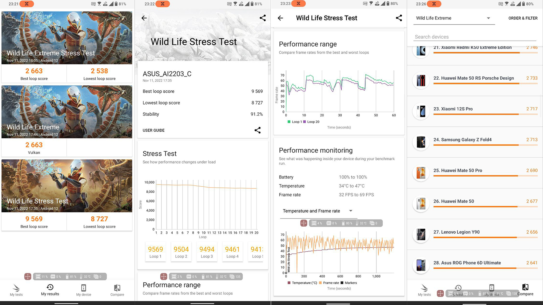Viewport: 543px width, 305px height.
Task: Tap Vulkan score 2 663
Action: [x=34, y=145]
